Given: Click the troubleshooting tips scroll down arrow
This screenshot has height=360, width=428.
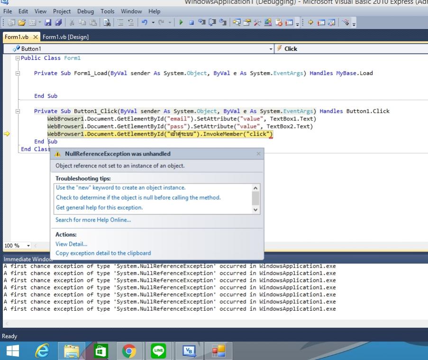Looking at the screenshot, I should (x=255, y=210).
